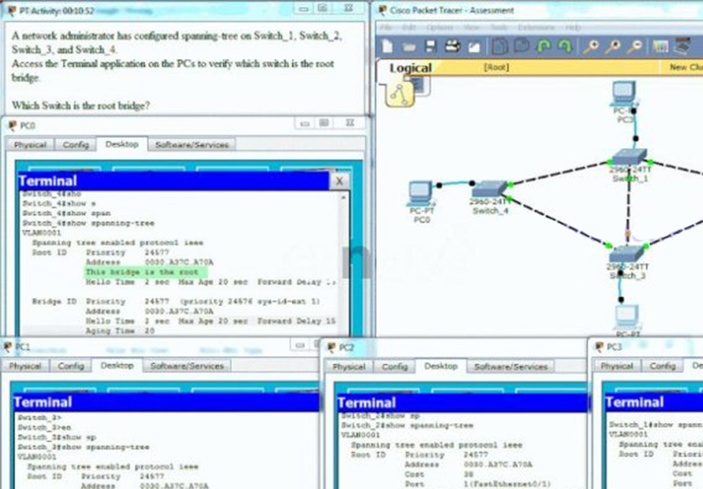The height and width of the screenshot is (489, 703).
Task: Click the PC0 terminal vertical scrollbar
Action: click(x=344, y=265)
